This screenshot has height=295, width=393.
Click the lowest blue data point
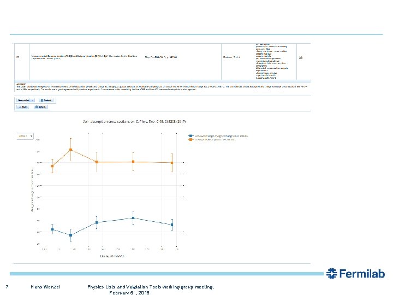pos(70,235)
